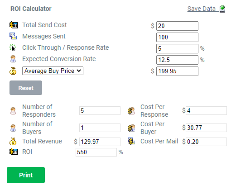Image resolution: width=231 pixels, height=190 pixels.
Task: Select the Messages Sent input box
Action: [177, 37]
